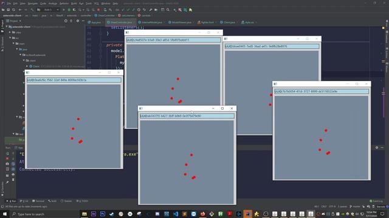389x218 pixels.
Task: Open Settings with the wrench icon
Action: (x=151, y=10)
